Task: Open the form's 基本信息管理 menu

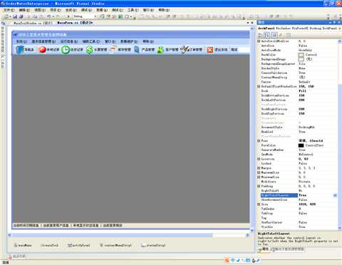Action: [x=43, y=41]
